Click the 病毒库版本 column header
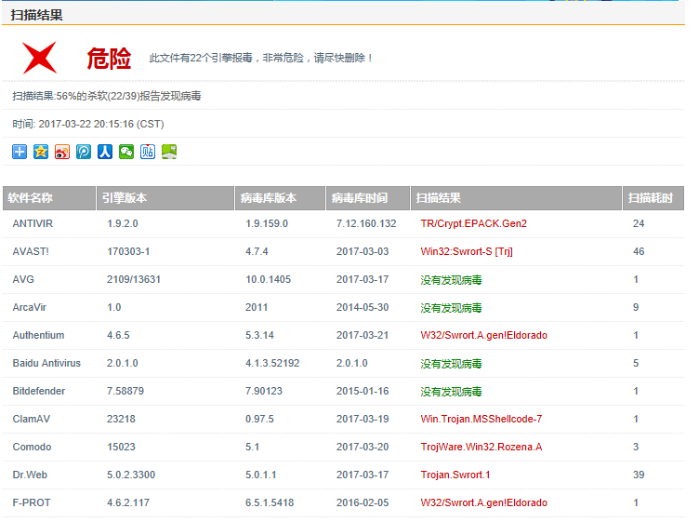 [280, 198]
